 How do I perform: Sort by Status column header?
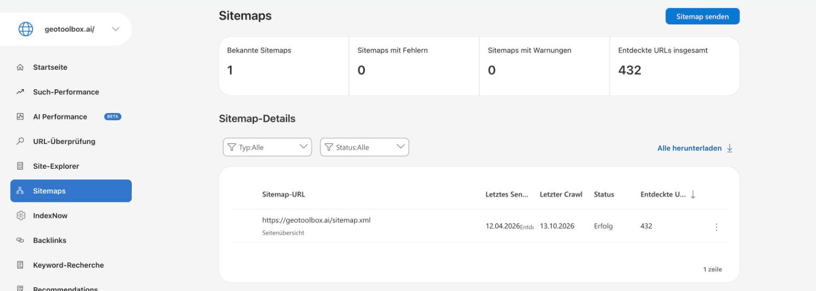pyautogui.click(x=604, y=195)
